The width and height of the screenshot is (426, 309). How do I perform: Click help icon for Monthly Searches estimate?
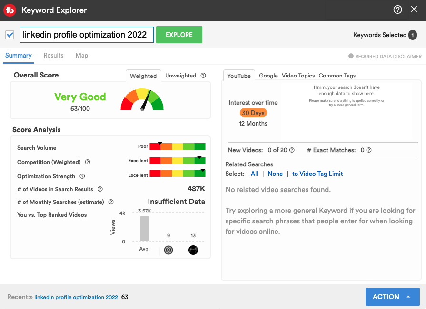pyautogui.click(x=111, y=202)
